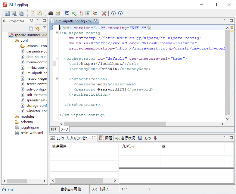The width and height of the screenshot is (236, 194).
Task: Open the conf folder
Action: [21, 40]
